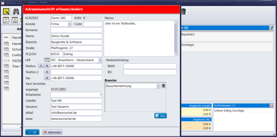Select the Sonstige contact row in background window
Screen dimensions: 277x137
[227, 47]
